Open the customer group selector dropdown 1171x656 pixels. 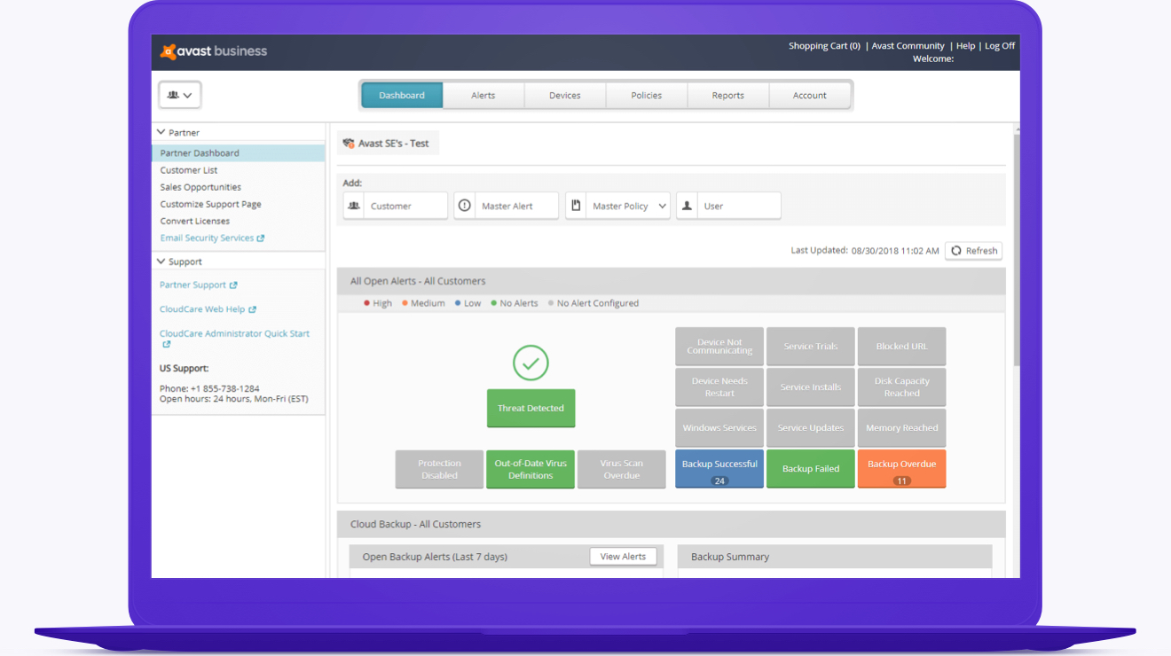(180, 95)
